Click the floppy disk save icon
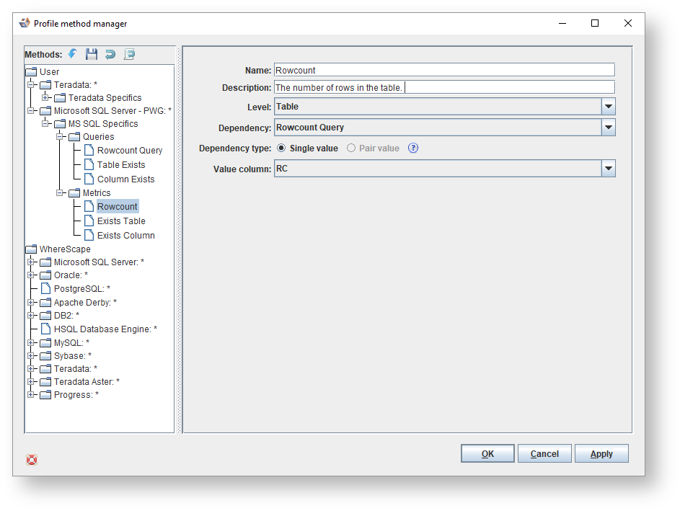 tap(92, 54)
